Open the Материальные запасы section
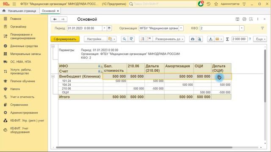This screenshot has height=152, width=271. (25, 54)
